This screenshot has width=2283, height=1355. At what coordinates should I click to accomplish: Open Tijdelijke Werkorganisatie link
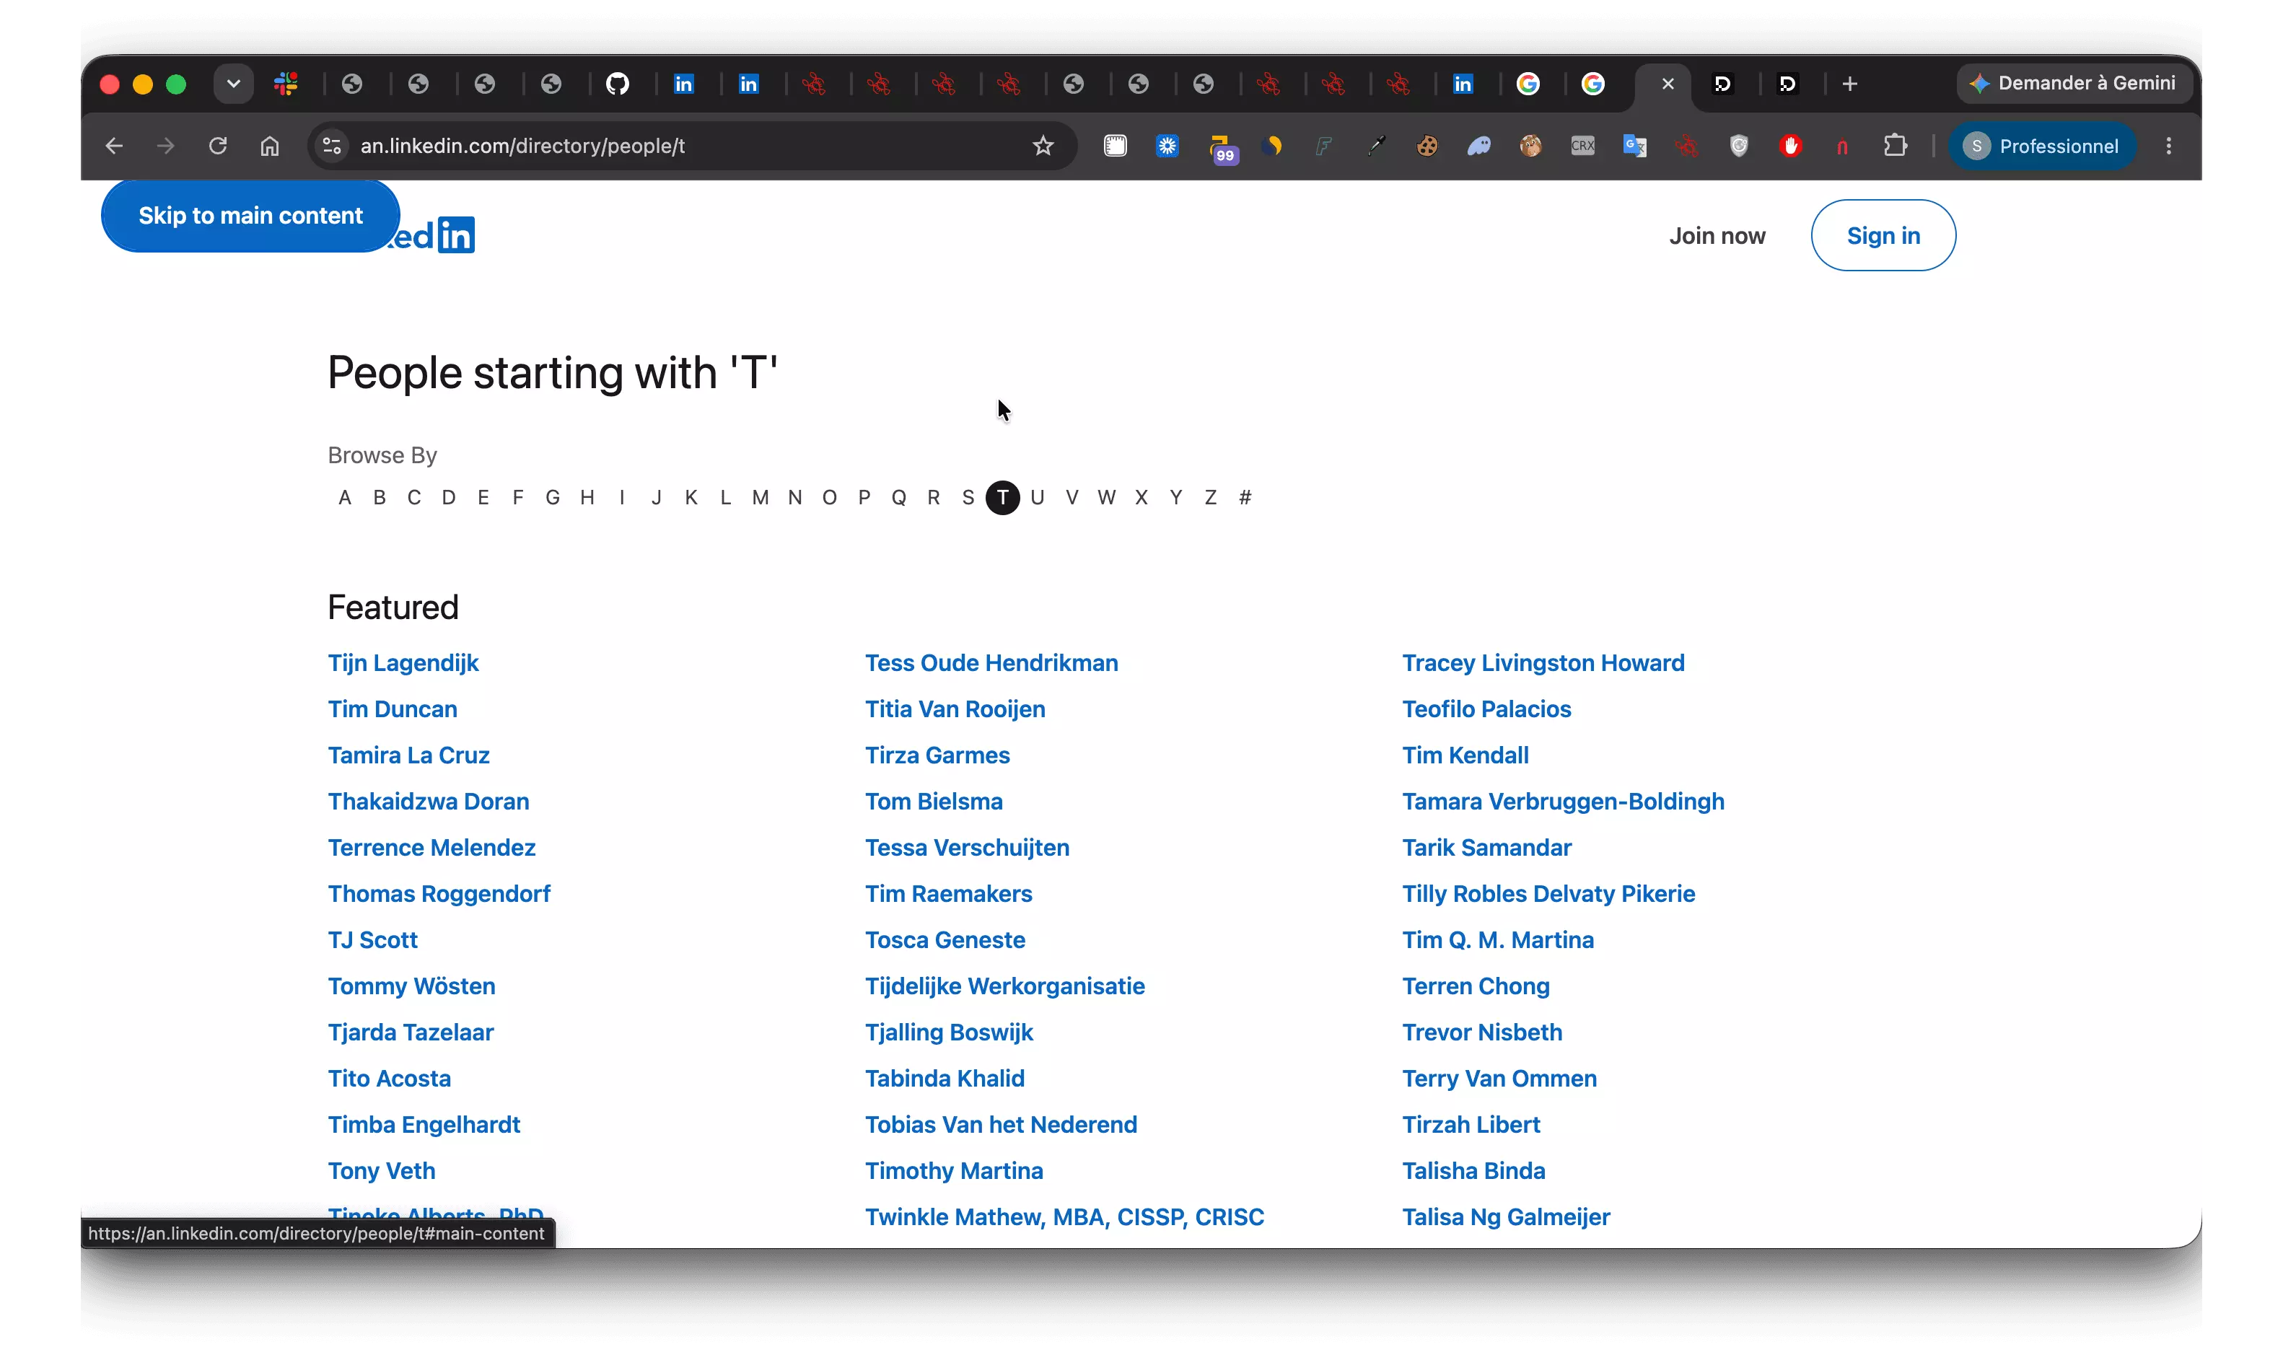(x=1005, y=986)
